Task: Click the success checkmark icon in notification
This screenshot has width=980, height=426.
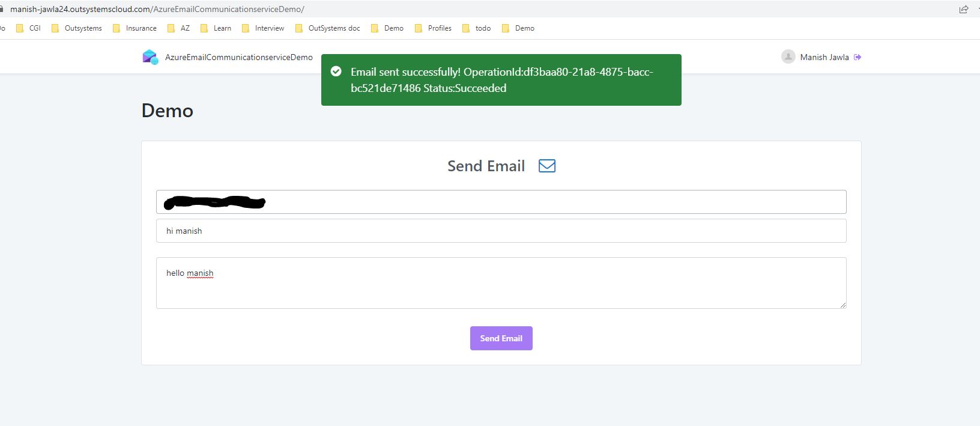Action: [x=336, y=72]
